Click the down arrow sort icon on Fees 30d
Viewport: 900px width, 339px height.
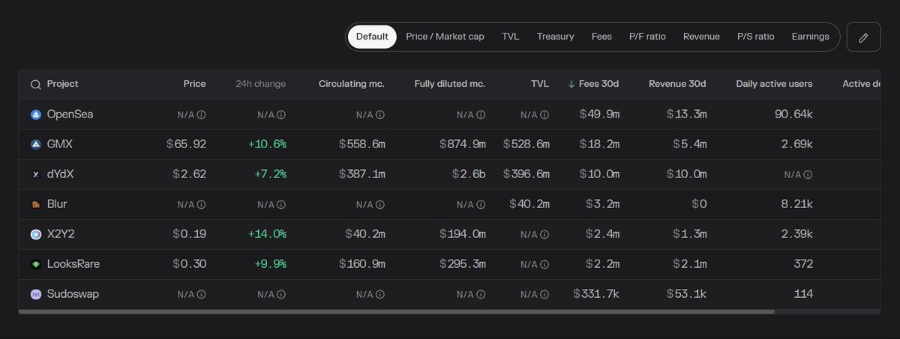(x=571, y=84)
